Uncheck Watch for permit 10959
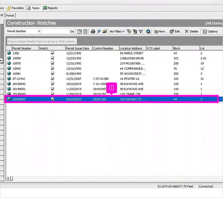Viewport: 223px width, 198px height. 53,58
